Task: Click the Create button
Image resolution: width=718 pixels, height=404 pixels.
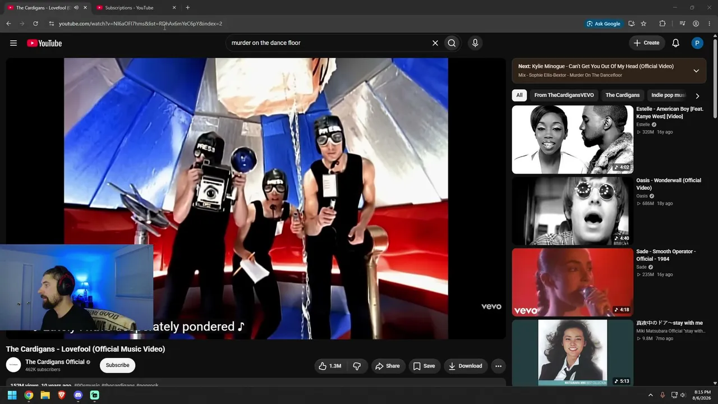Action: click(646, 43)
